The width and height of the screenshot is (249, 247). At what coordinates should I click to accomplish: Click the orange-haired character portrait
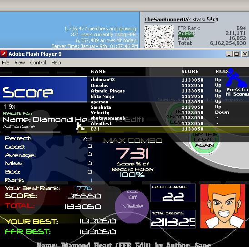223,206
